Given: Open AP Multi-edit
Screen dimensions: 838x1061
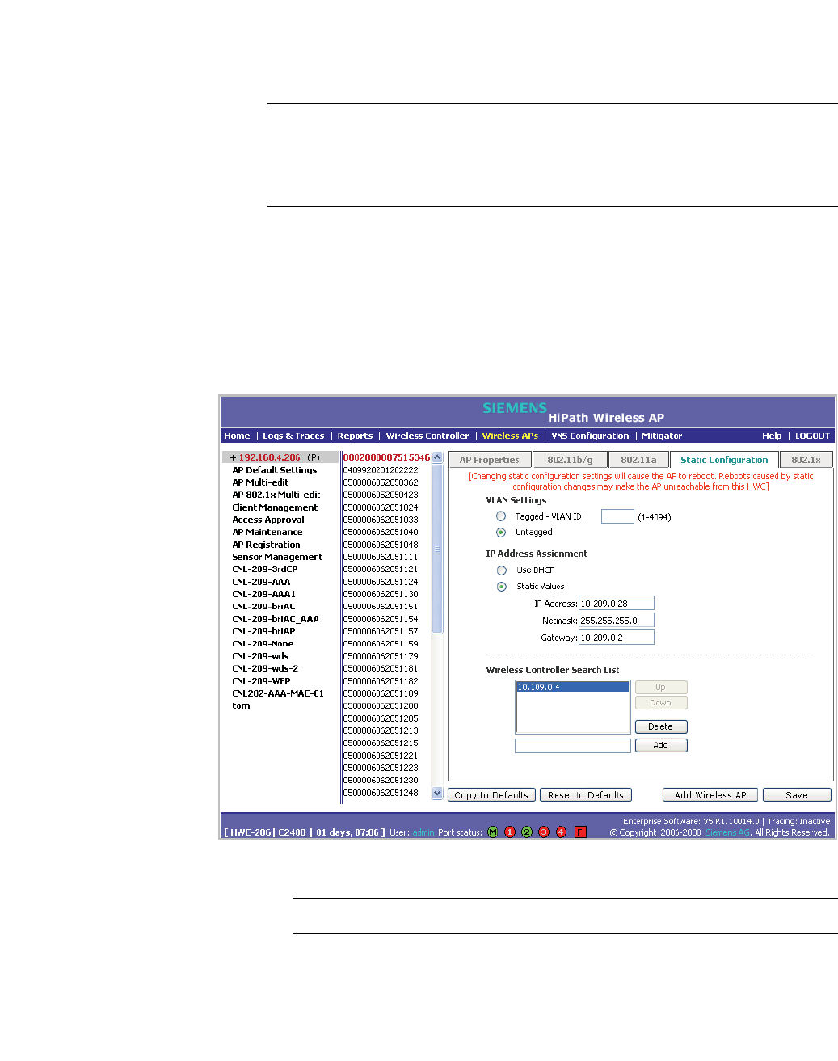Looking at the screenshot, I should pyautogui.click(x=260, y=482).
